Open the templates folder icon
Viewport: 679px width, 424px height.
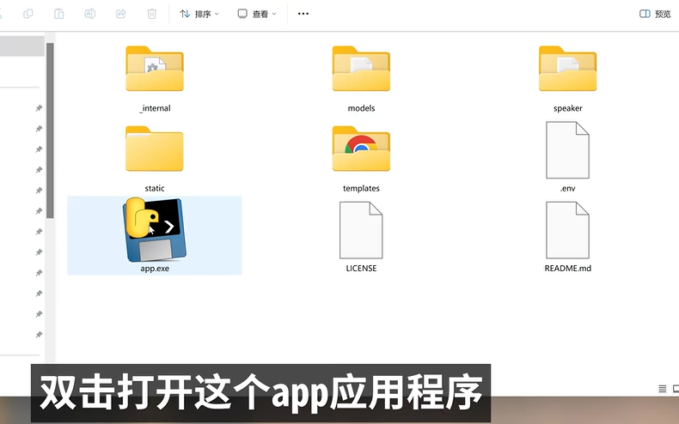tap(361, 148)
